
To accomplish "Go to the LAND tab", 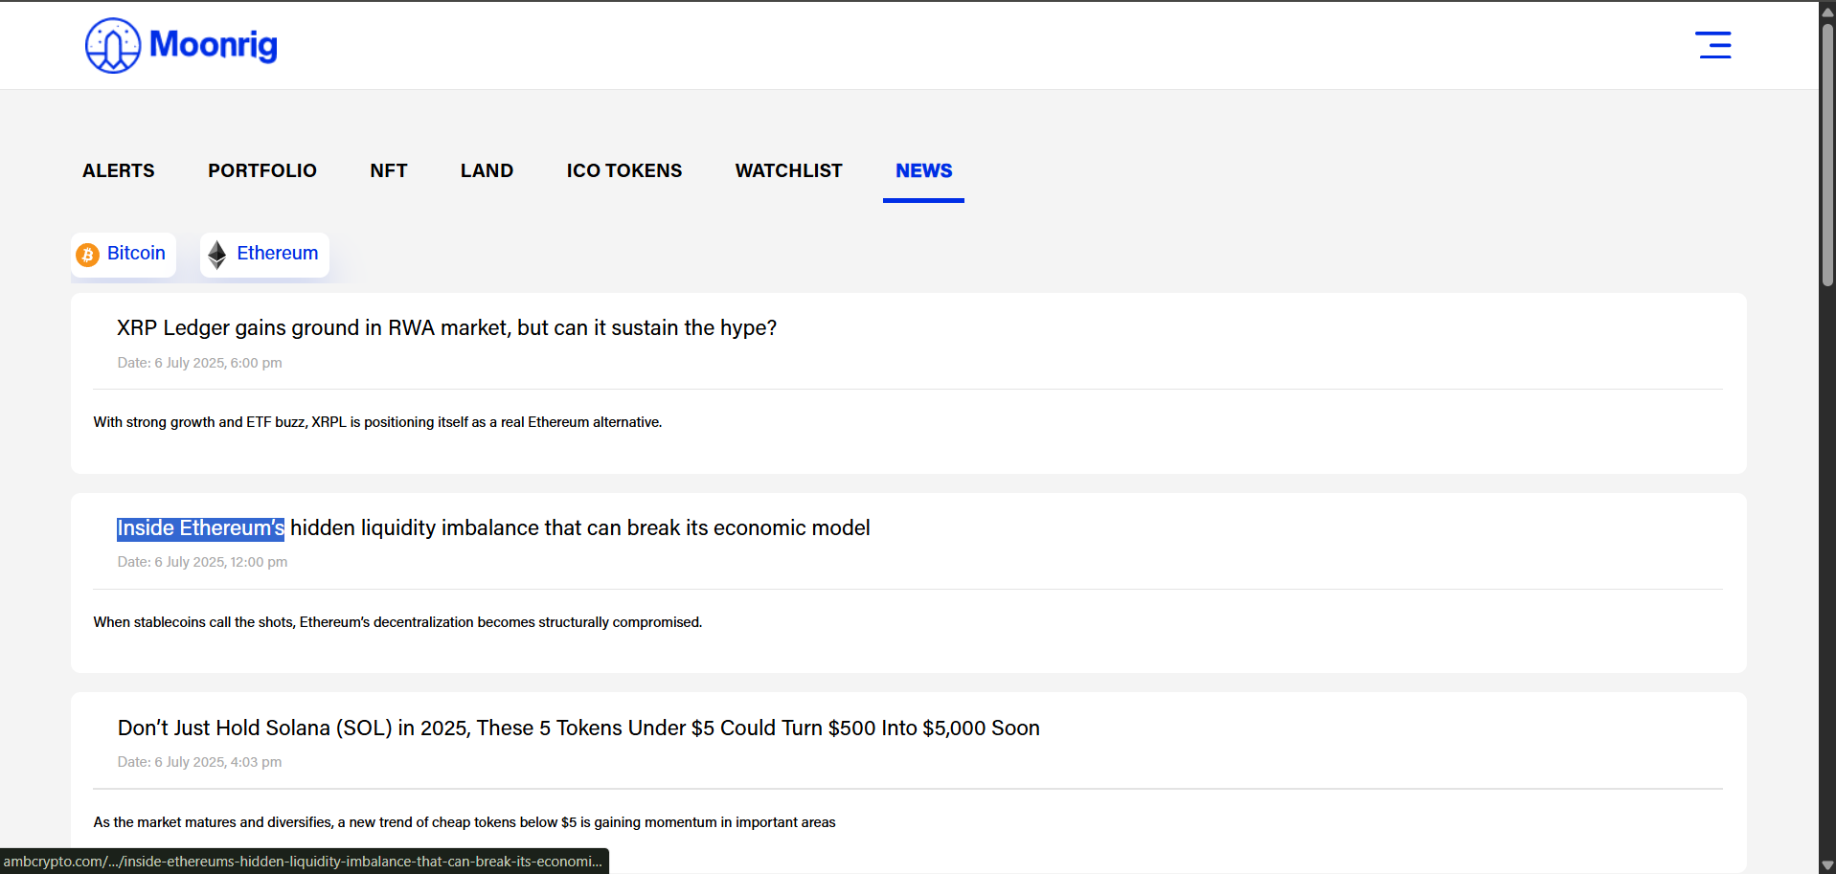I will [487, 170].
